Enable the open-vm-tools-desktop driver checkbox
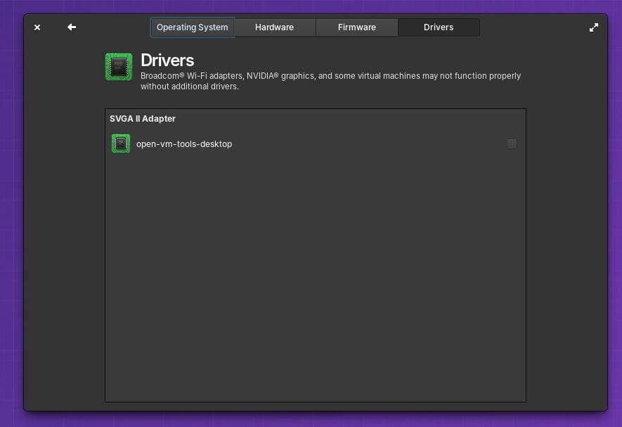This screenshot has height=427, width=622. coord(512,144)
